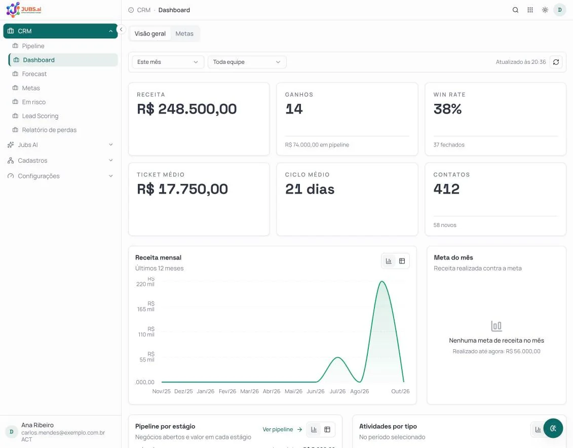Open the JUBS.ai logo home link
This screenshot has height=448, width=573.
coord(24,10)
